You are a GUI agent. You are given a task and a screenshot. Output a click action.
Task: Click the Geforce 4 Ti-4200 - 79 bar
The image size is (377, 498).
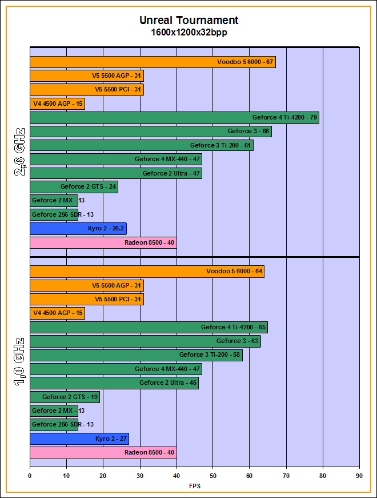click(x=174, y=118)
